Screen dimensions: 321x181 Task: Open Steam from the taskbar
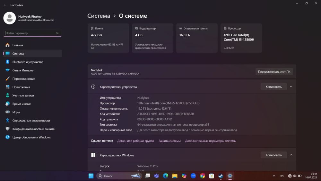point(221,176)
